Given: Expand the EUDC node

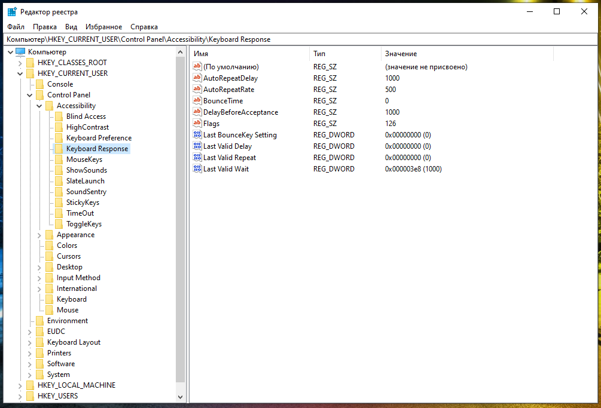Looking at the screenshot, I should point(29,332).
